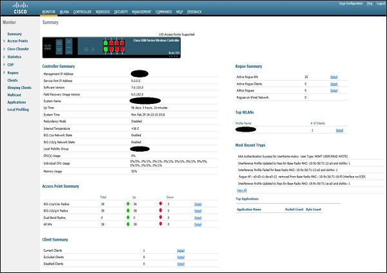The image size is (387, 273).
Task: Open the FEEDBACK menu
Action: tap(194, 12)
